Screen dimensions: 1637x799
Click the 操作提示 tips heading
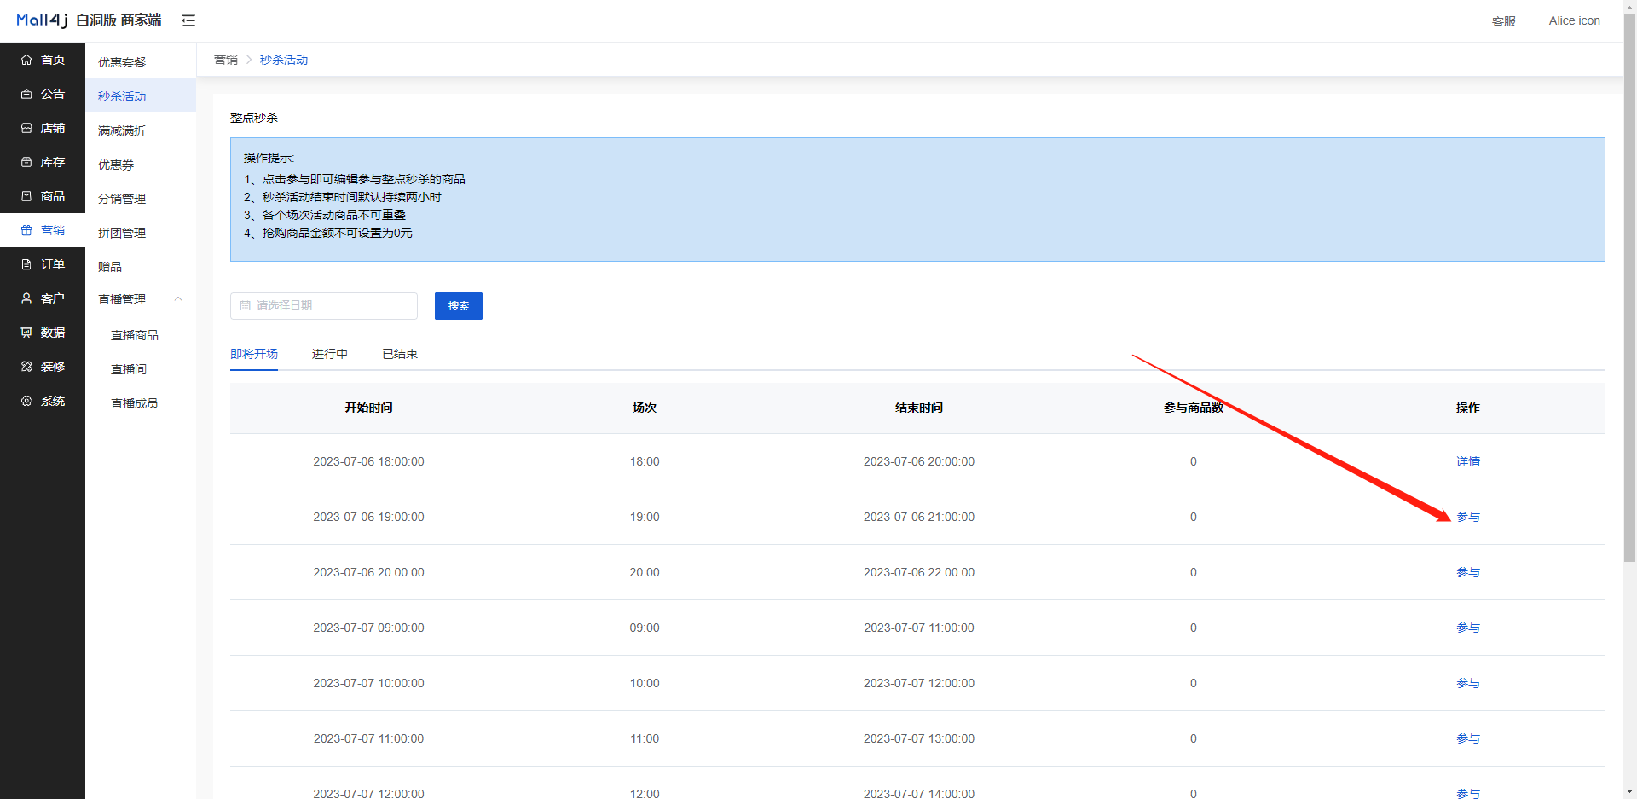tap(269, 158)
